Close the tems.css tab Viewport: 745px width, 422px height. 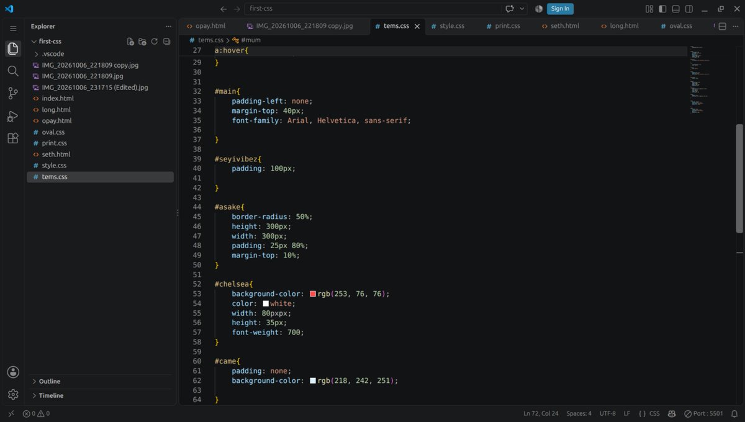point(417,26)
